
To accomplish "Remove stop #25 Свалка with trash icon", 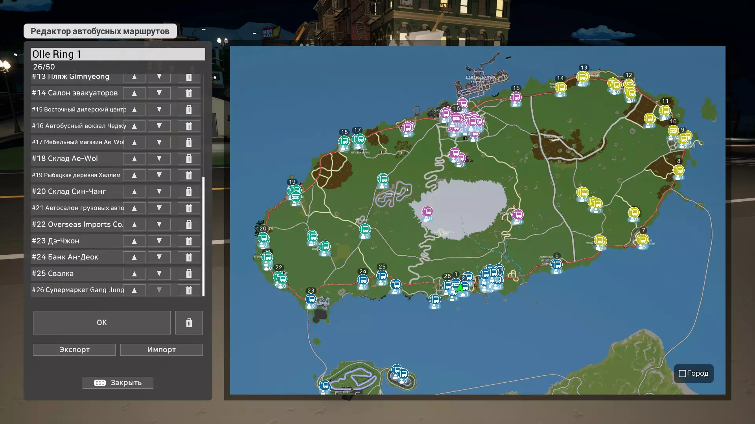I will coord(189,274).
